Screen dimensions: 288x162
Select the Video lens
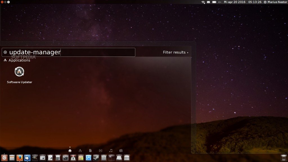click(x=100, y=150)
